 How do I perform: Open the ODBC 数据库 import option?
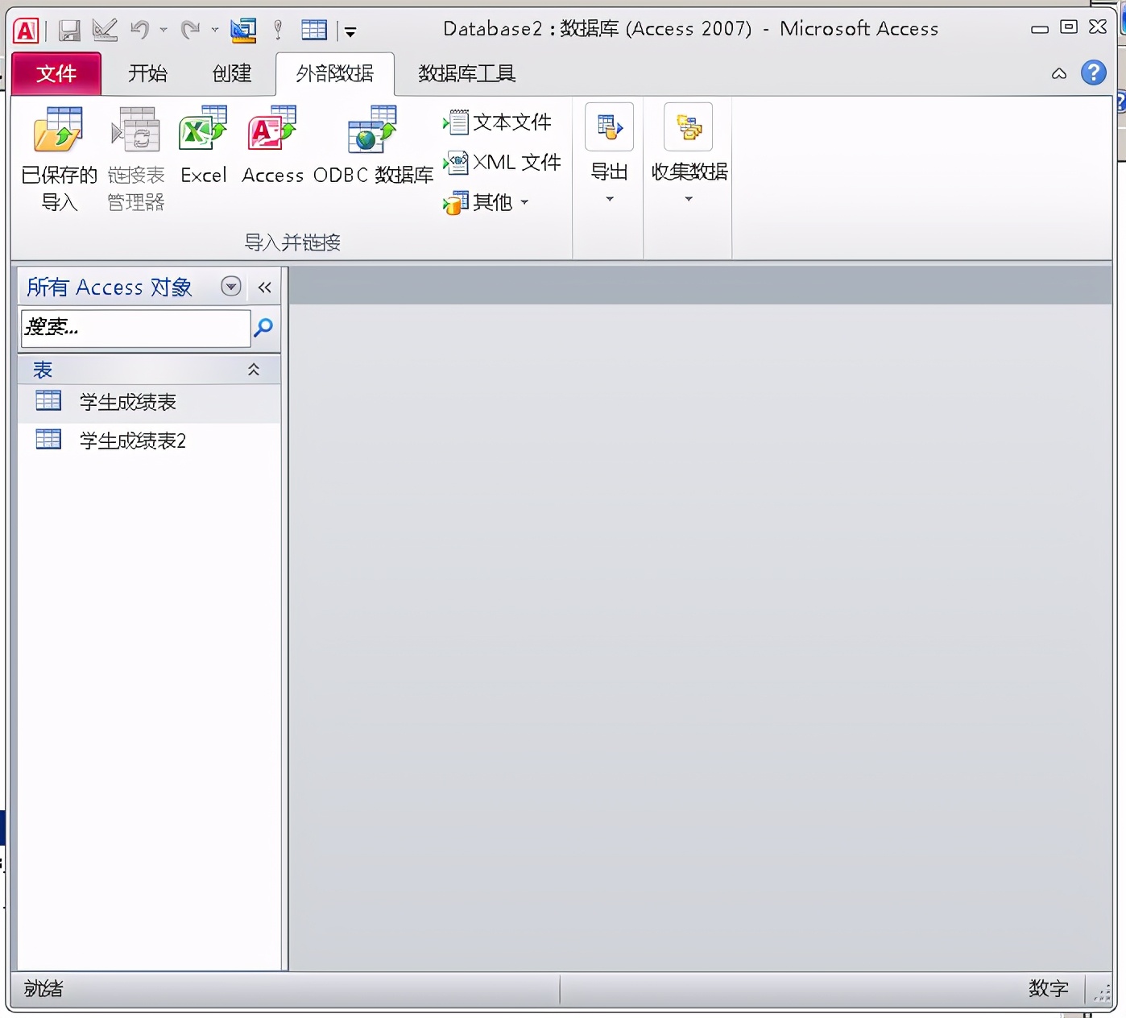[x=371, y=145]
